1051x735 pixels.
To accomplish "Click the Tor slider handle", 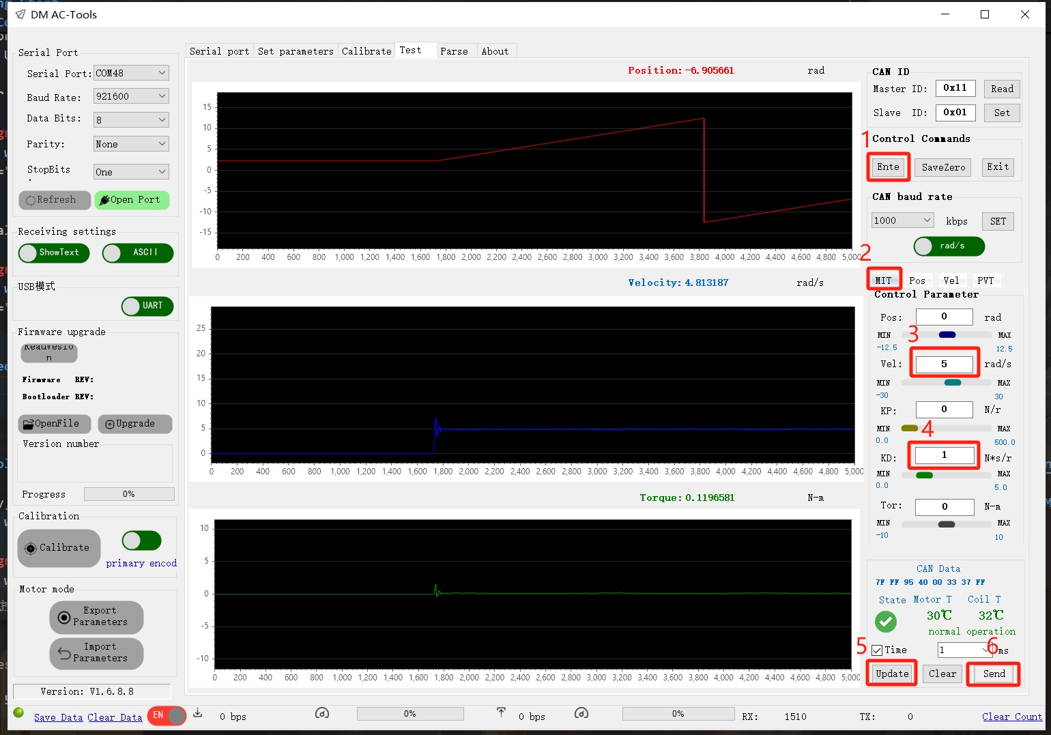I will click(947, 524).
